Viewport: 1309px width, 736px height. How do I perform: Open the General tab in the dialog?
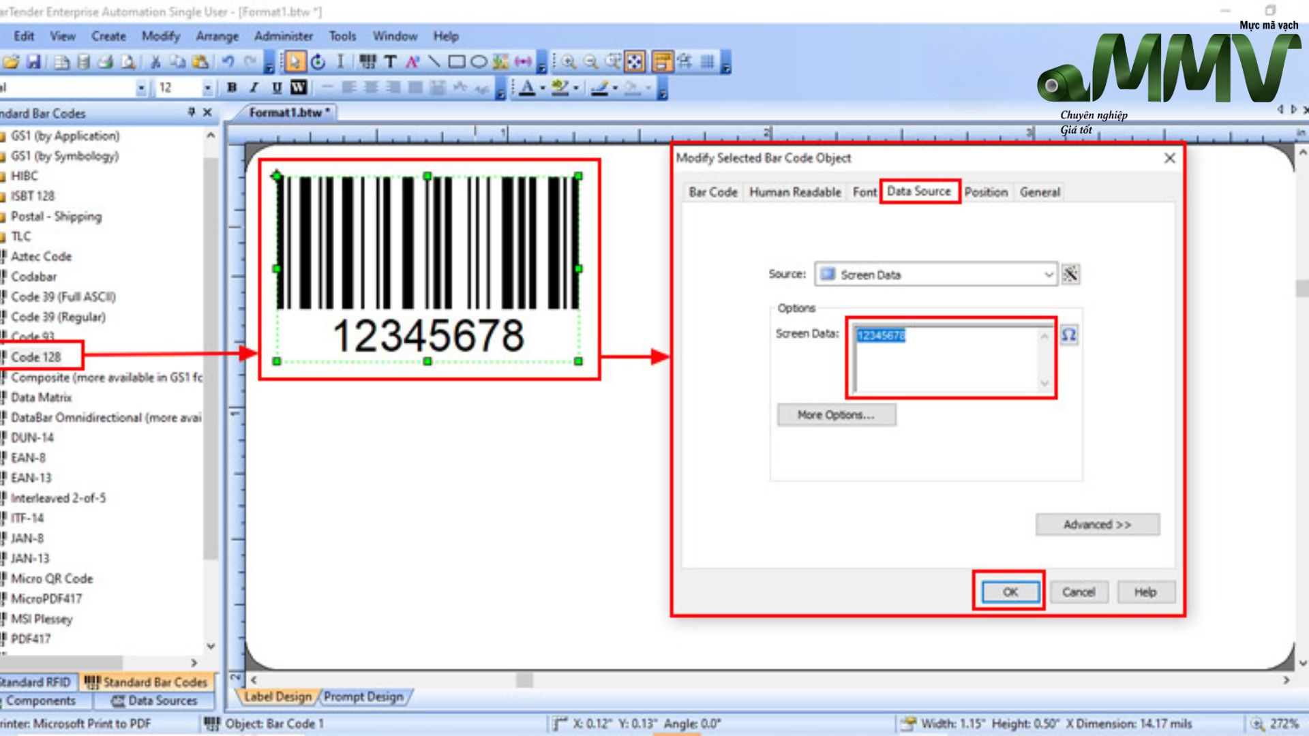pyautogui.click(x=1040, y=192)
